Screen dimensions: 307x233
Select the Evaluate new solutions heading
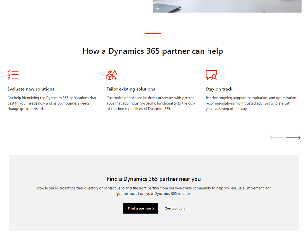31,89
